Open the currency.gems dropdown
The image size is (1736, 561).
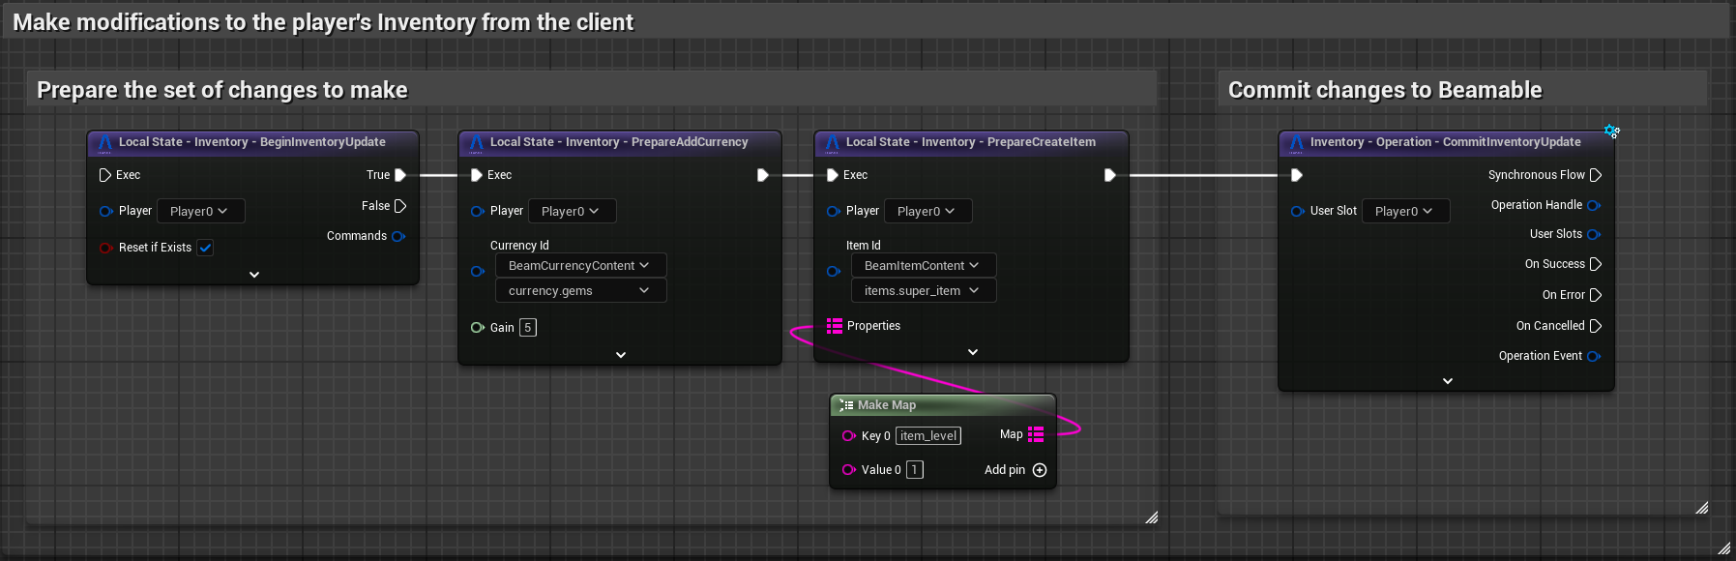(579, 290)
